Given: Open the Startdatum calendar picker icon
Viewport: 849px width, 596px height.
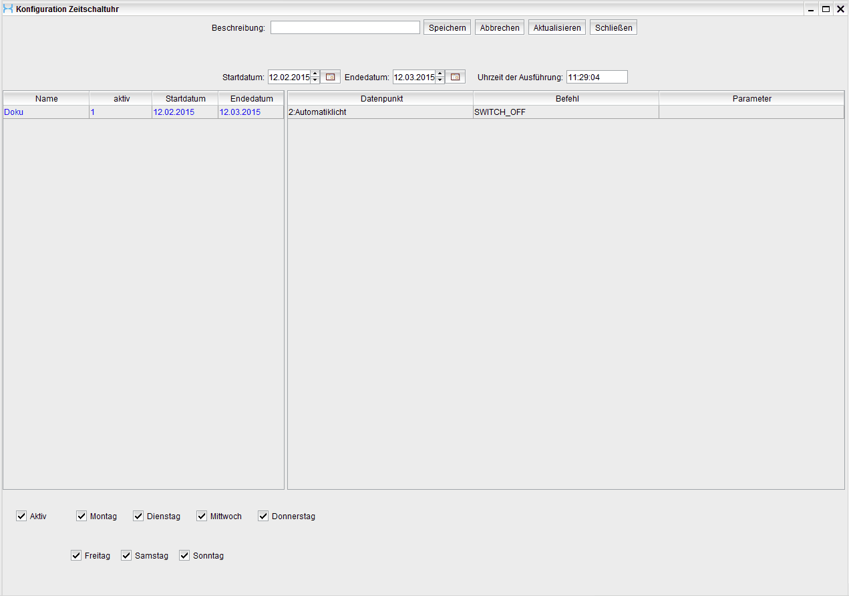Looking at the screenshot, I should (x=330, y=77).
